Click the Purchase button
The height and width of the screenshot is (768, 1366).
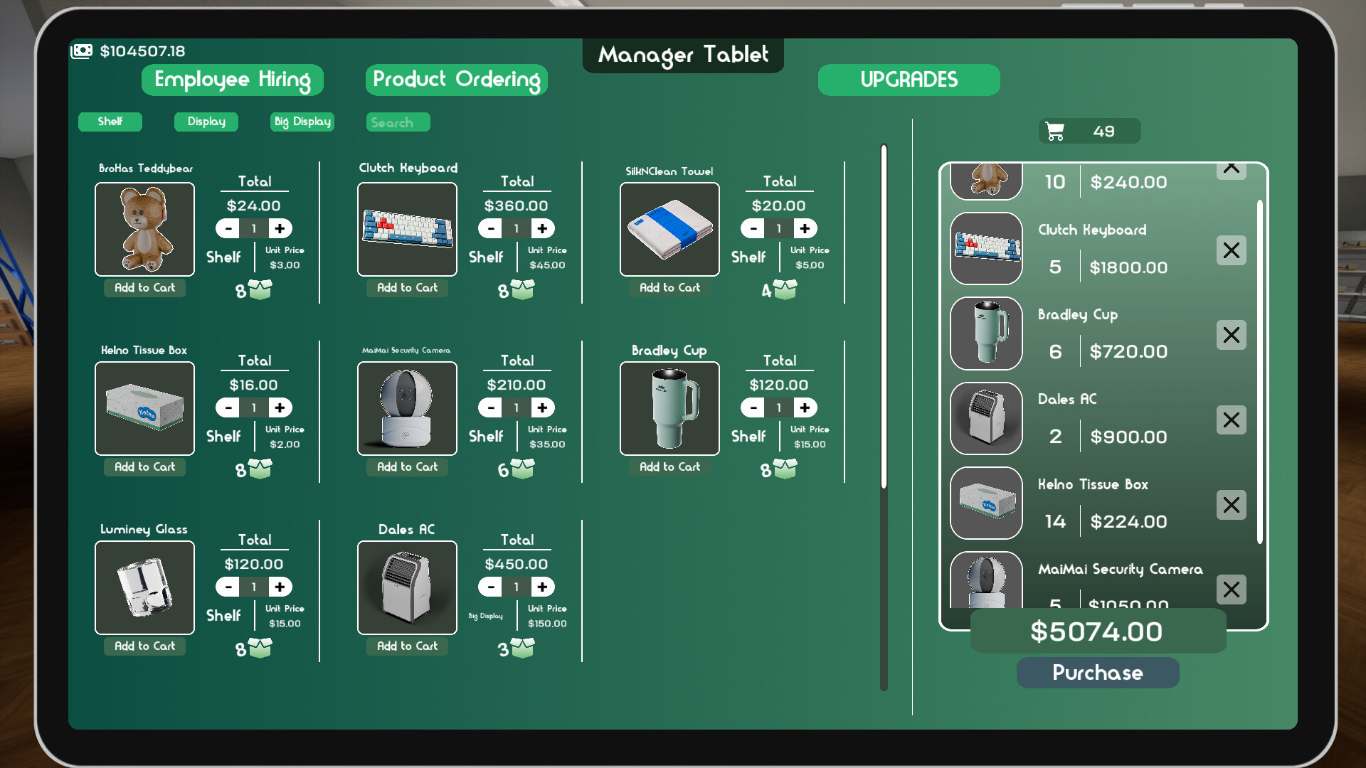[1098, 673]
